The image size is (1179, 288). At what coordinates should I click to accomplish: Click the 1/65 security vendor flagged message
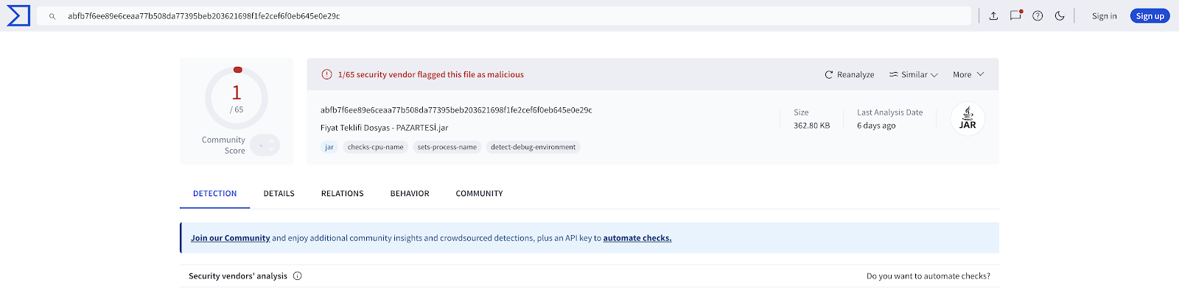(431, 75)
